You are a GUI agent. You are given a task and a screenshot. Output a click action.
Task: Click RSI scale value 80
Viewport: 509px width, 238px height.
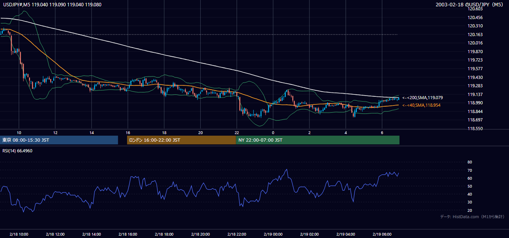[470, 162]
